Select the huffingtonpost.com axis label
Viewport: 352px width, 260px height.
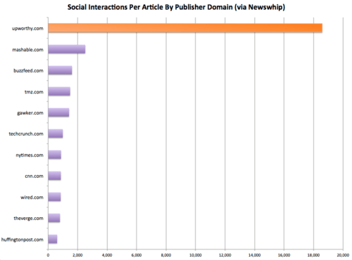pos(23,240)
